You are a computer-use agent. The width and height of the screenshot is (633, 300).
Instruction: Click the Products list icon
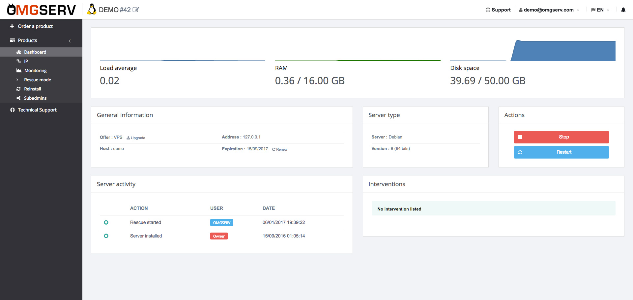[x=13, y=40]
